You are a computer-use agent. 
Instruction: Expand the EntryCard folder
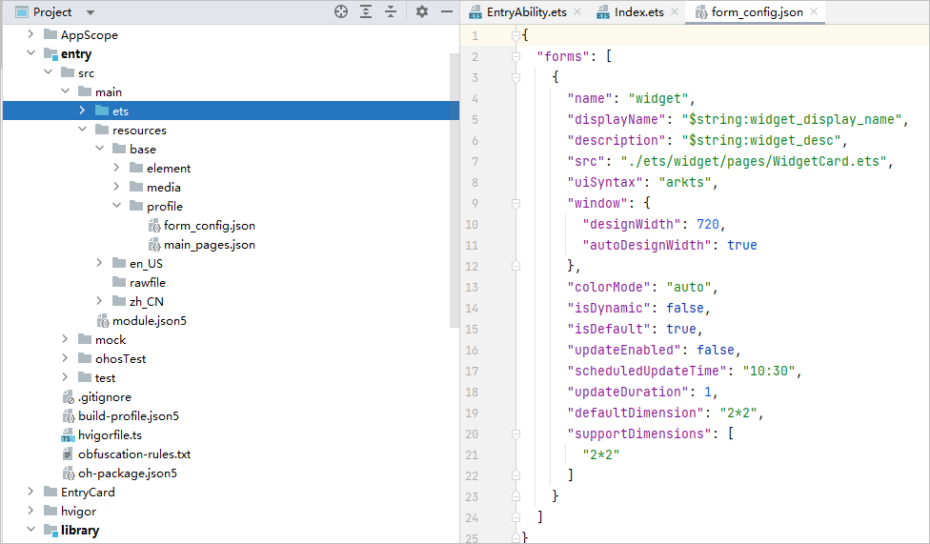tap(30, 492)
